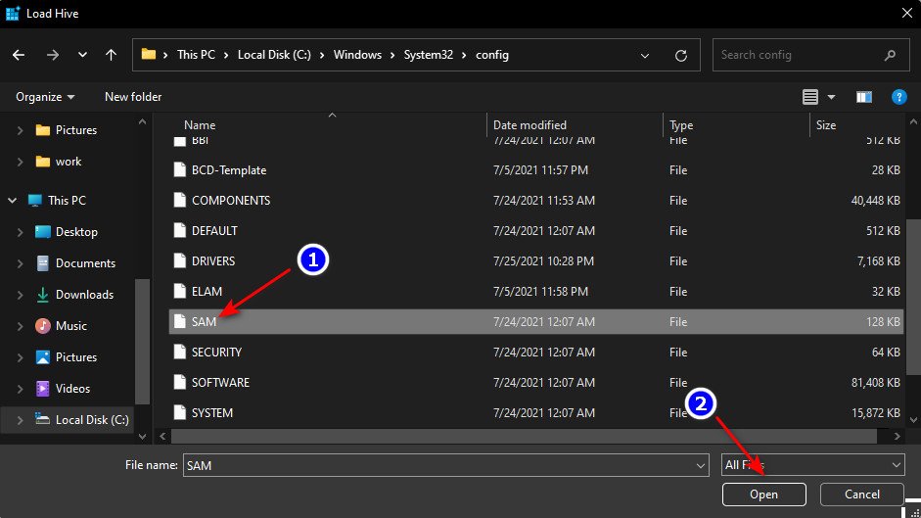This screenshot has width=921, height=518.
Task: Expand the File name history dropdown
Action: coord(700,465)
